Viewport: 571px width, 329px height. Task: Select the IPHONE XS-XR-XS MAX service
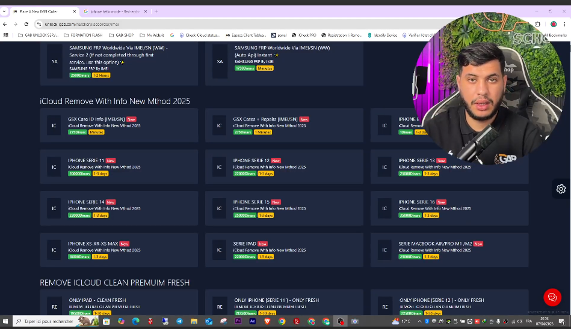click(x=119, y=250)
